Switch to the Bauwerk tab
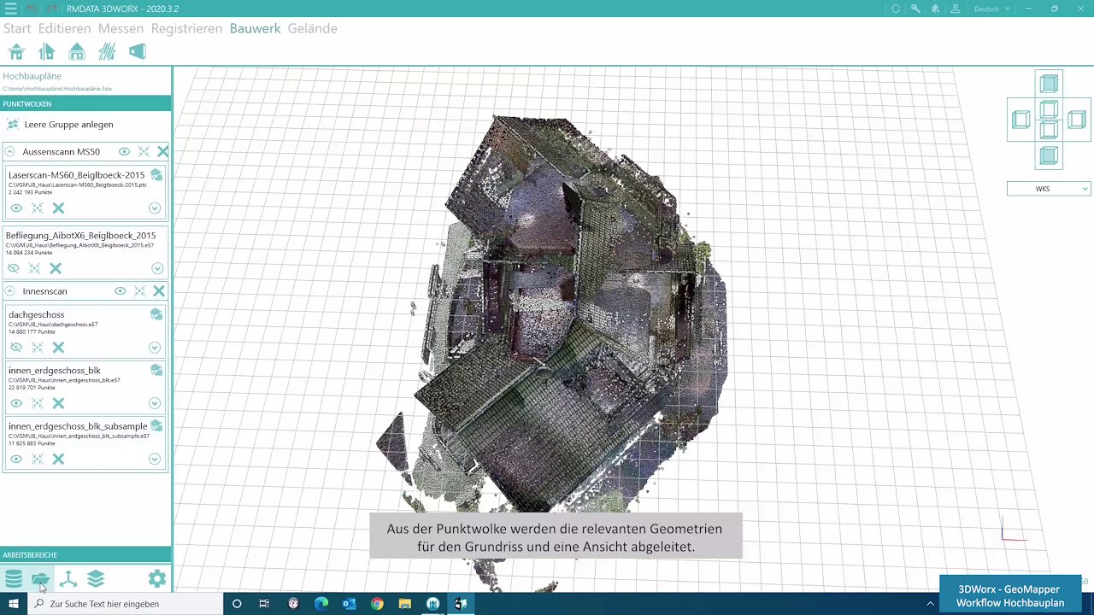This screenshot has height=615, width=1094. (255, 28)
